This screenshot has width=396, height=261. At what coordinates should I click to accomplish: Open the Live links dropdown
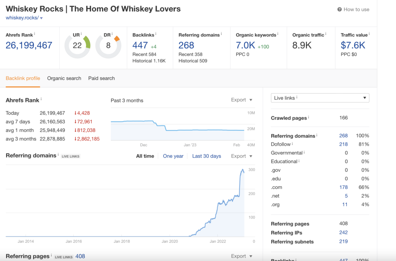320,98
